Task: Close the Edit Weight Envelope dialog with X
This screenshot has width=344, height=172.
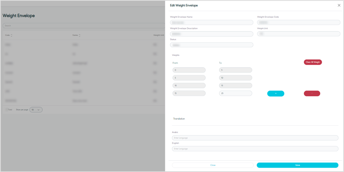Action: [339, 5]
